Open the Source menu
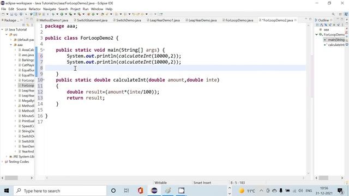 pyautogui.click(x=21, y=9)
